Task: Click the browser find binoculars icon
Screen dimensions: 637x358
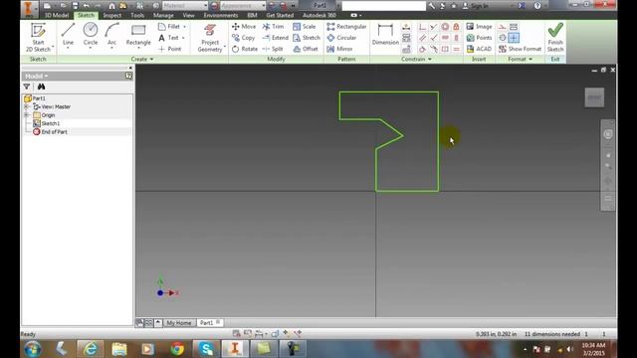Action: pos(41,87)
